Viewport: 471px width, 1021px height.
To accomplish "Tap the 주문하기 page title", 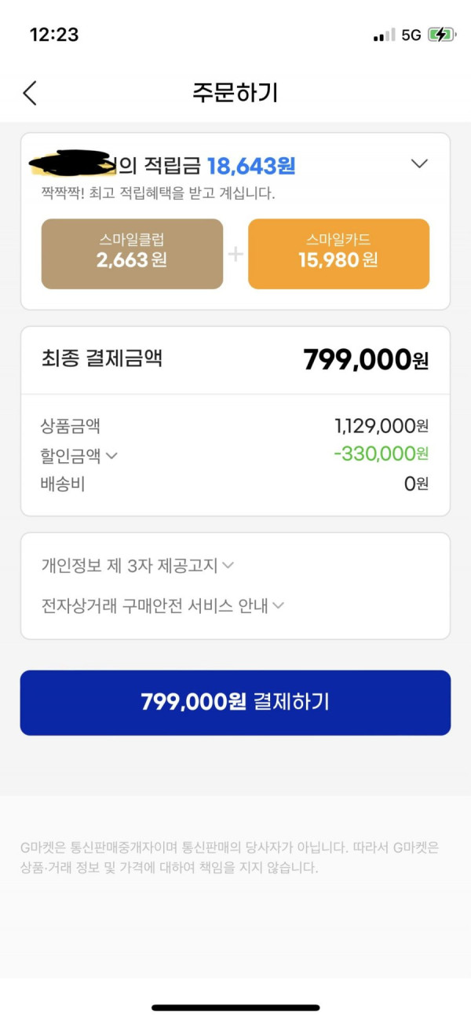I will pyautogui.click(x=235, y=93).
